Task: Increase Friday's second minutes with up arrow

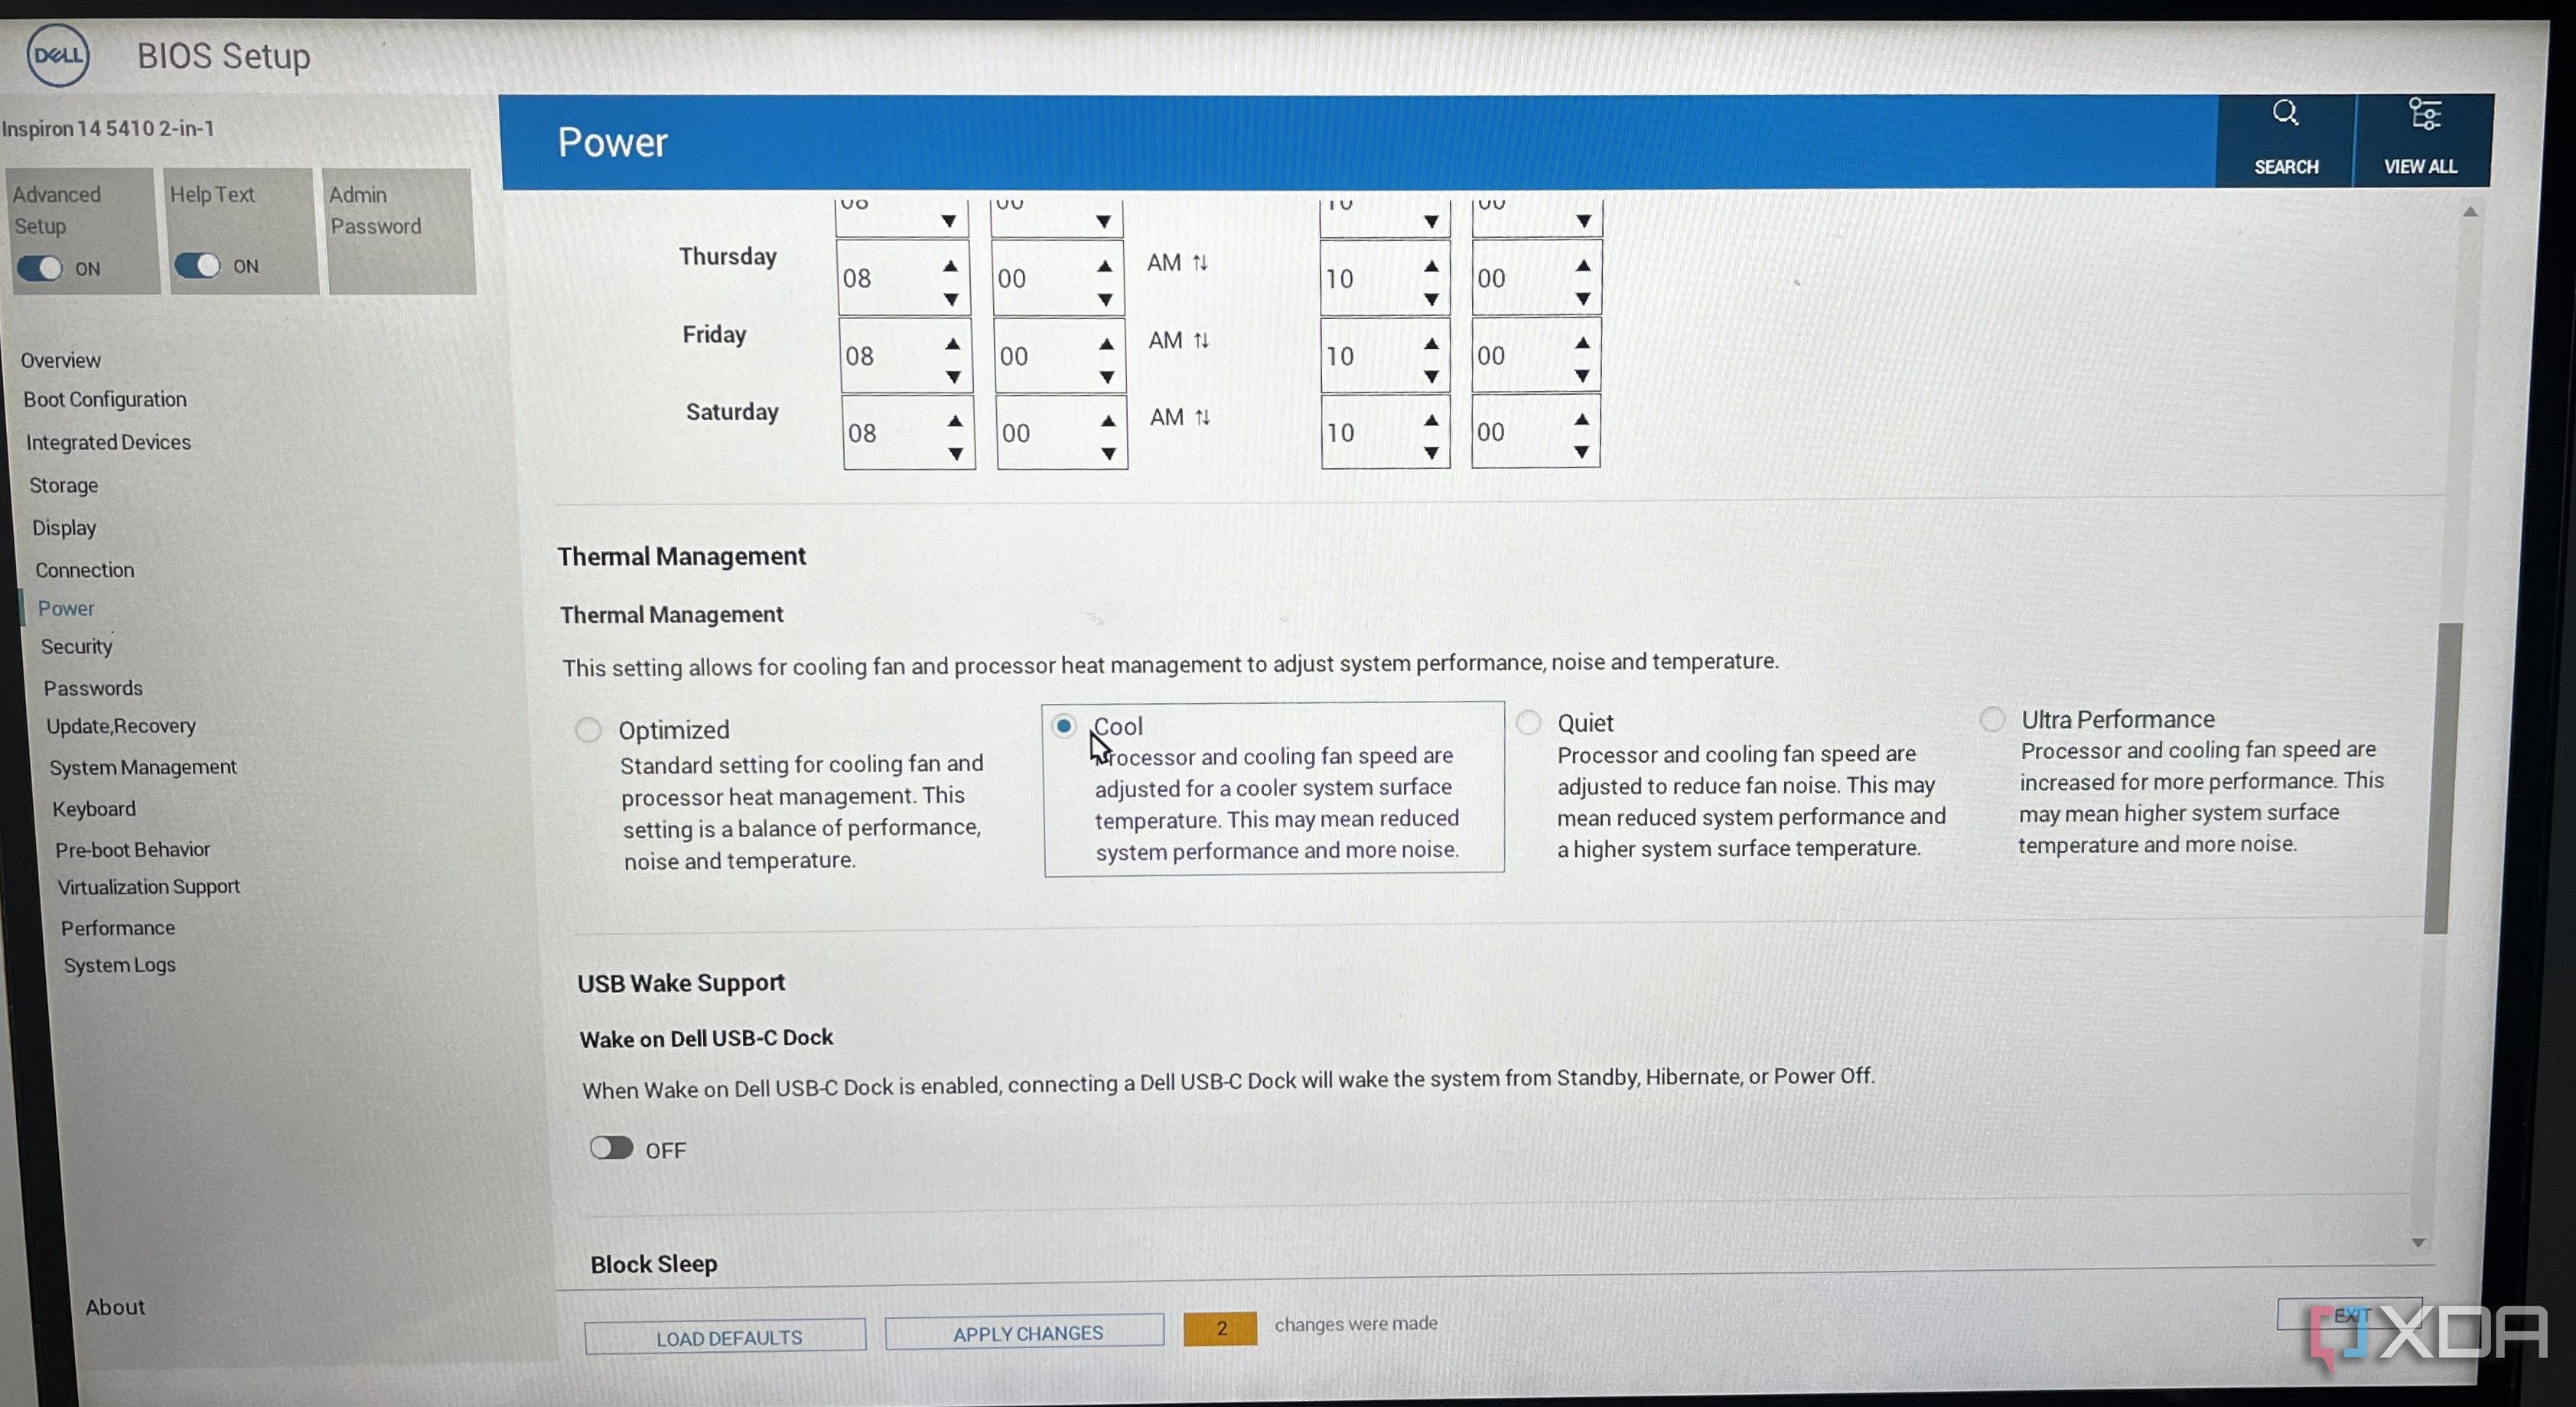Action: tap(1582, 343)
